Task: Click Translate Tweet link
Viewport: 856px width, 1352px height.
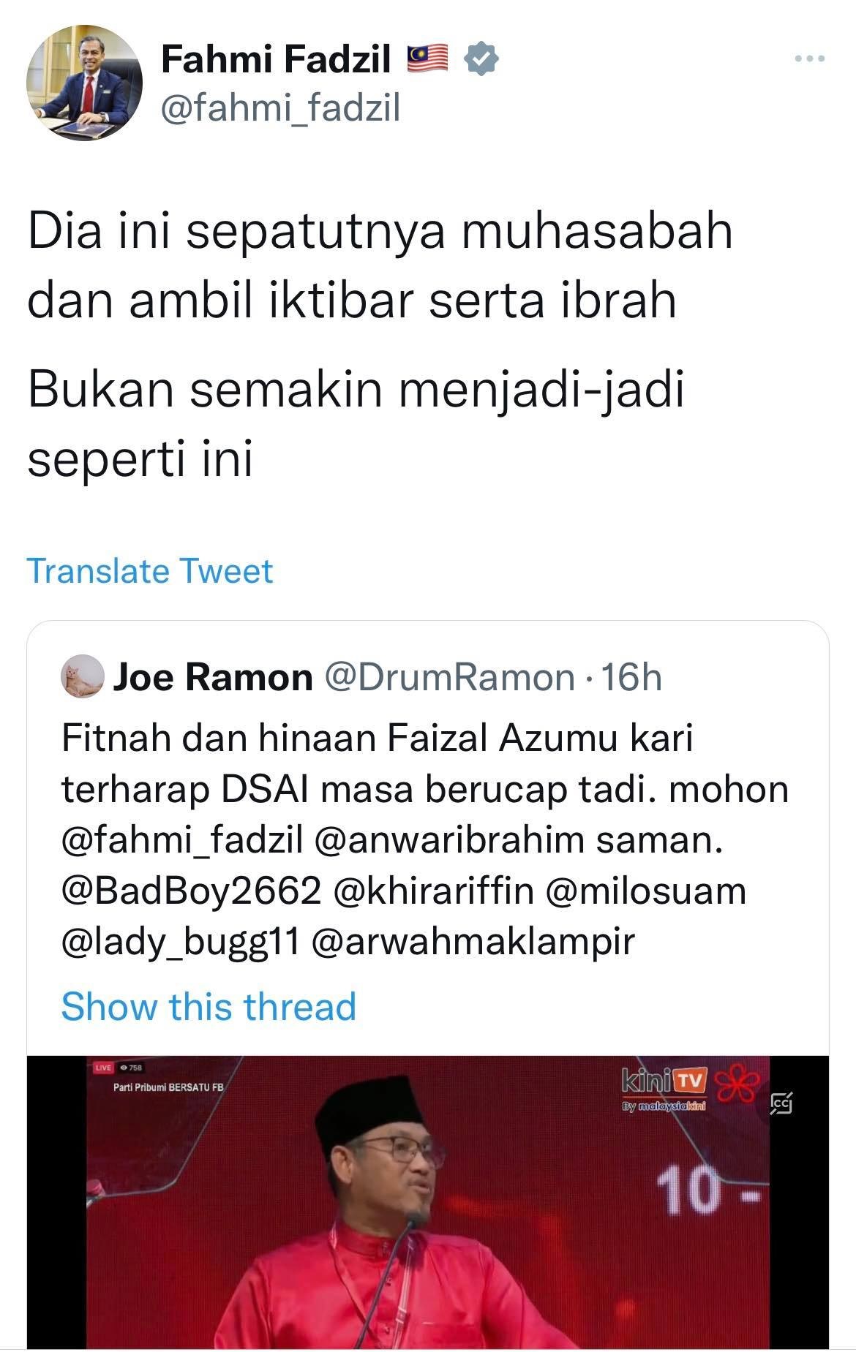Action: tap(150, 571)
